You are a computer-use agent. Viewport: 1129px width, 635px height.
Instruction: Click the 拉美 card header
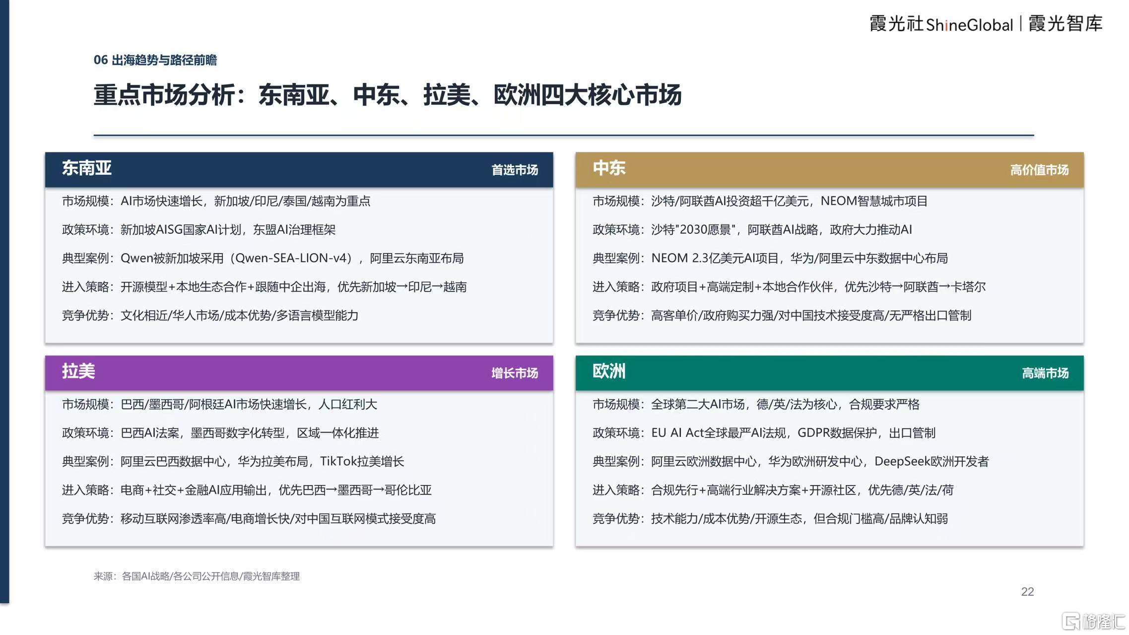pos(299,372)
